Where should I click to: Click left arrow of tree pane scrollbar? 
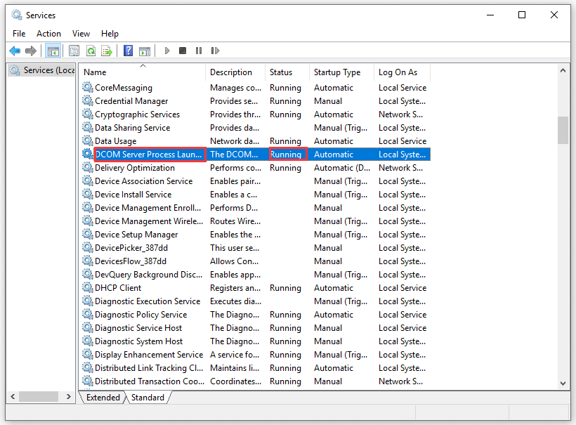(x=13, y=397)
